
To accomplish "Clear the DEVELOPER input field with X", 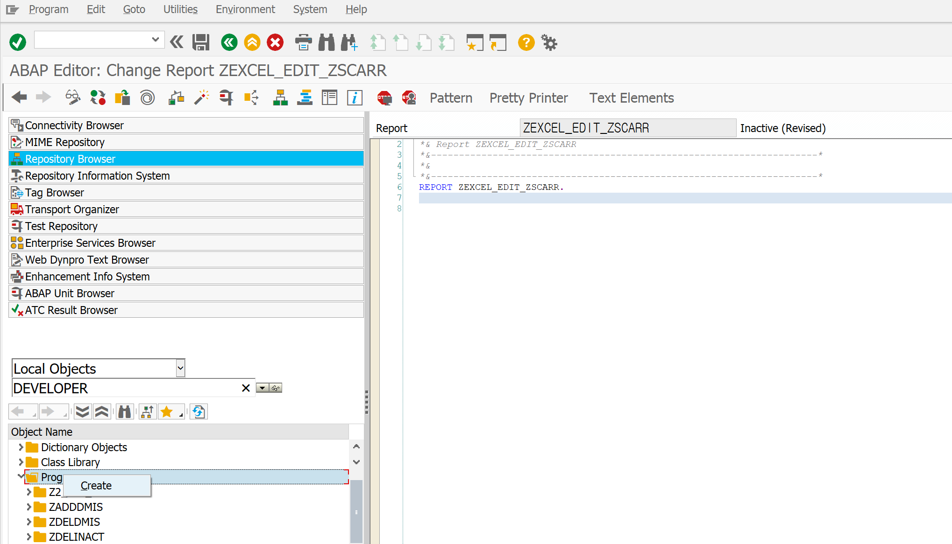I will click(x=246, y=388).
